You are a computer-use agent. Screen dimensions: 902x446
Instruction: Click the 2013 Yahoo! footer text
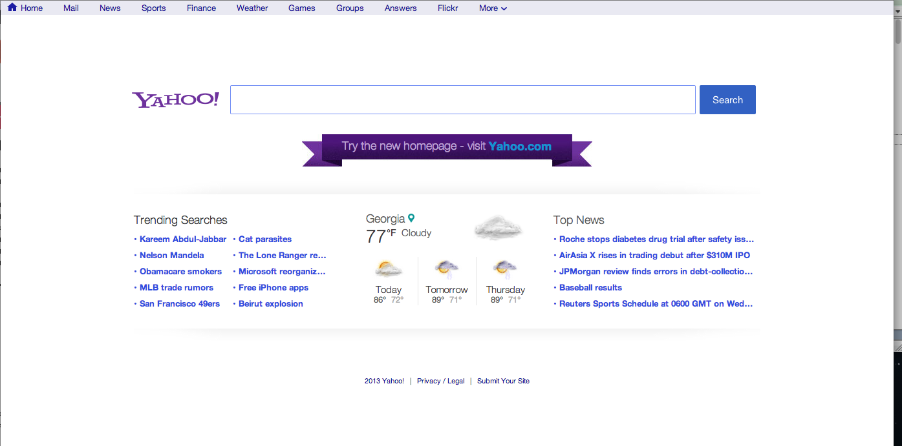(384, 381)
